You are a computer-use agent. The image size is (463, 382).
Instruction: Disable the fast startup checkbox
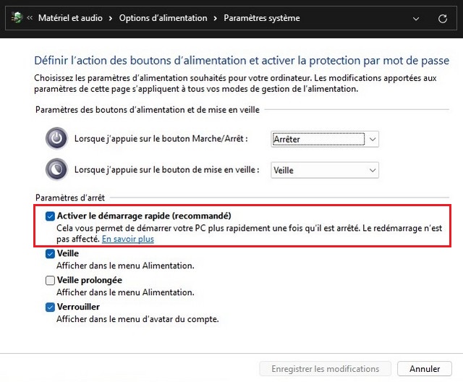click(x=50, y=216)
